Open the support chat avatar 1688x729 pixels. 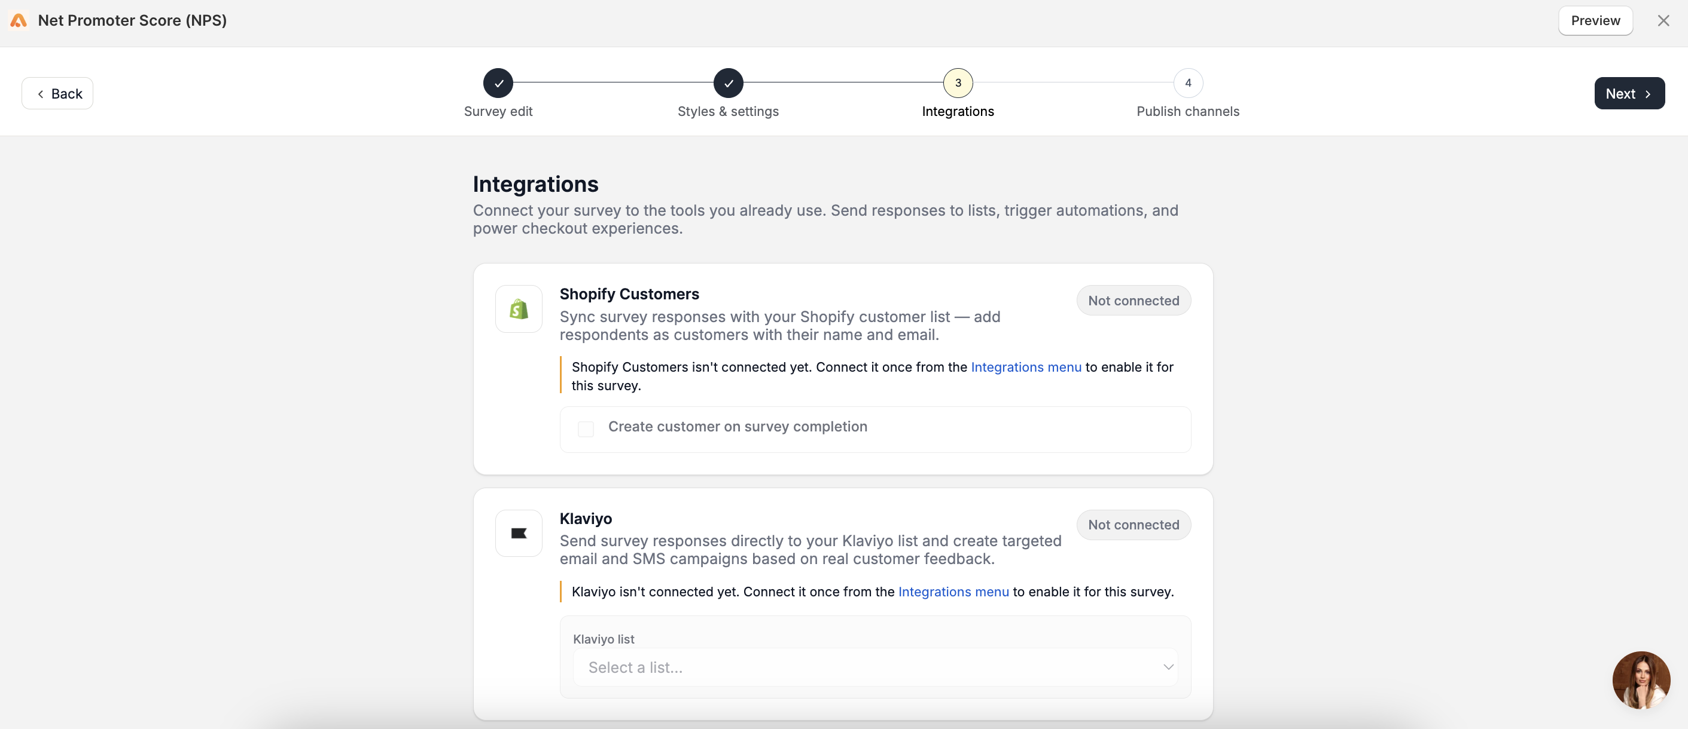pos(1641,680)
